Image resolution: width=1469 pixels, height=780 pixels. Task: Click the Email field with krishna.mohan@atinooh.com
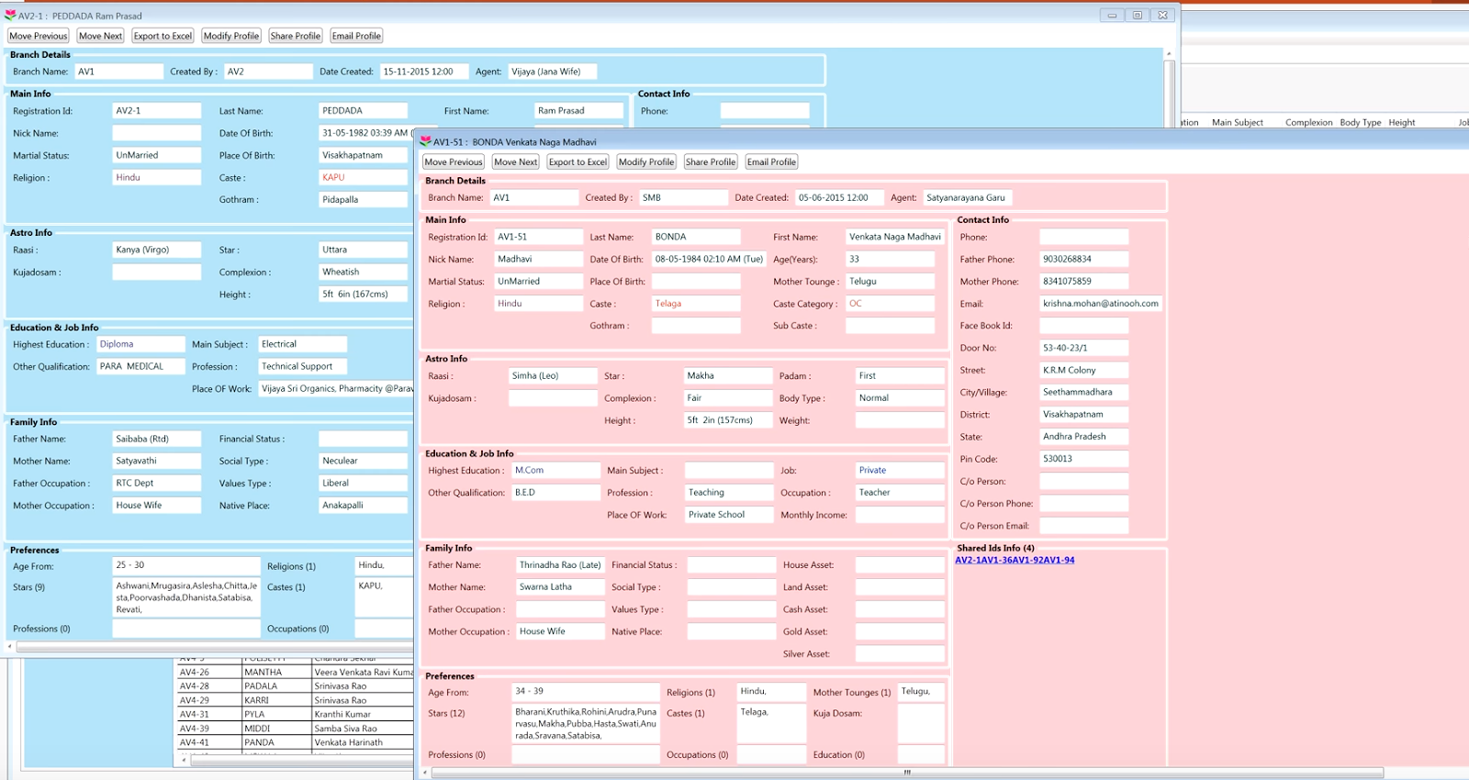tap(1101, 304)
